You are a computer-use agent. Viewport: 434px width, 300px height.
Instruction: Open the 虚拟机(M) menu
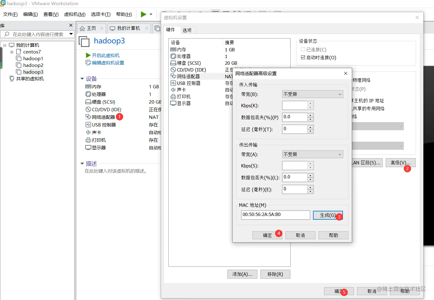click(x=75, y=14)
